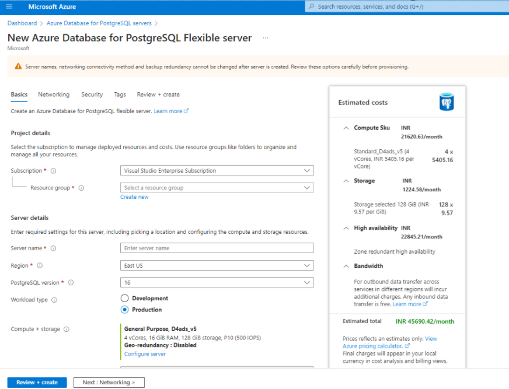This screenshot has width=509, height=389.
Task: Switch to the Review + create tab
Action: pyautogui.click(x=158, y=94)
